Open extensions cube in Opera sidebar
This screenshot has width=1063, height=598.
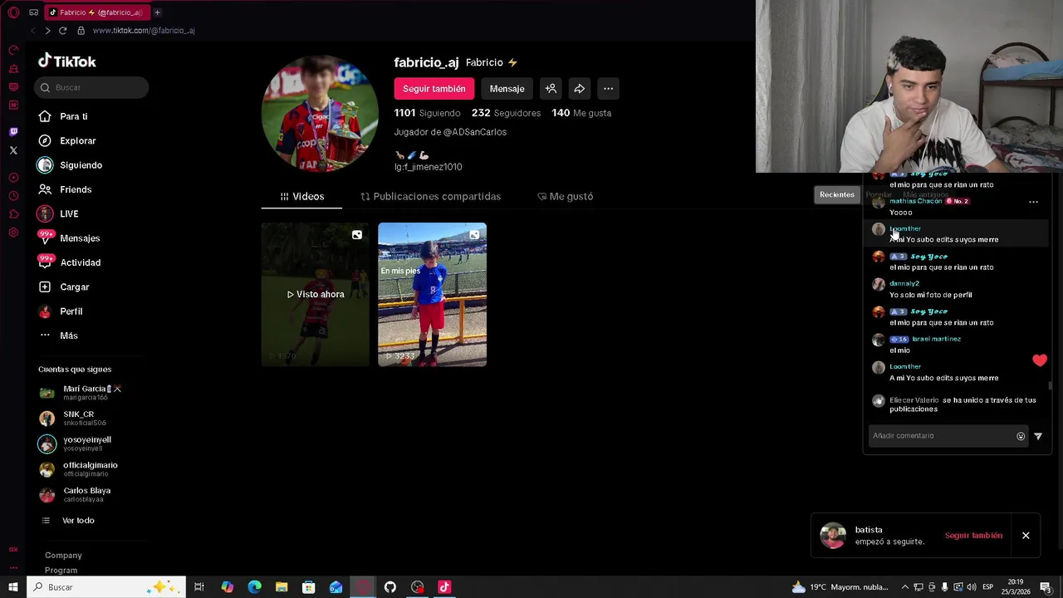click(13, 214)
